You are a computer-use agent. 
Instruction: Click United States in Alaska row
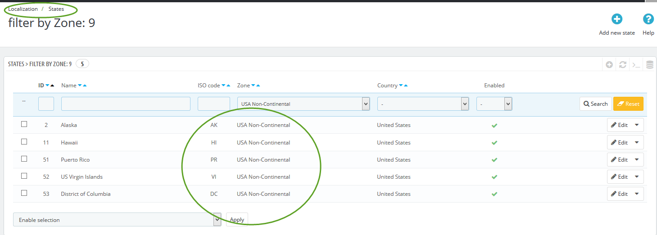coord(394,125)
